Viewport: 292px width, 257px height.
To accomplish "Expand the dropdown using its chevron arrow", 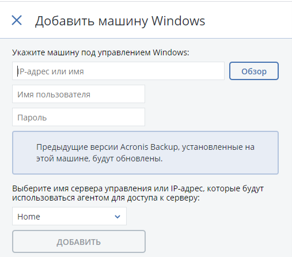I will tap(117, 217).
